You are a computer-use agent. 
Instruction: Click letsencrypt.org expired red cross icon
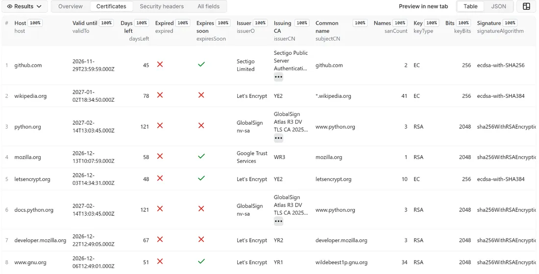click(x=160, y=178)
